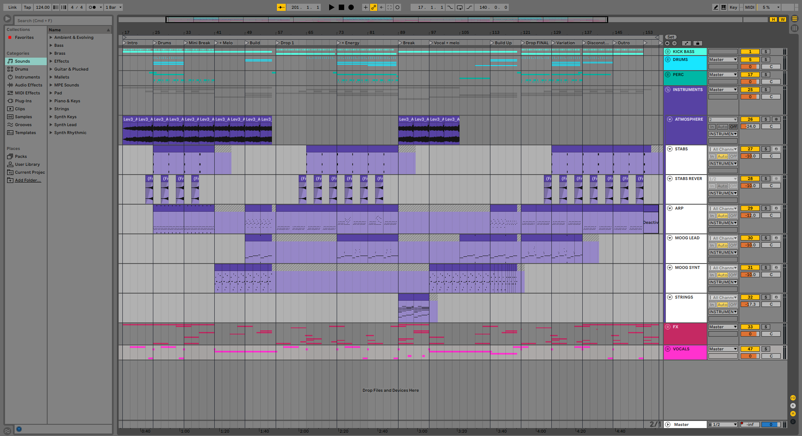Open PERC output Master dropdown
Screen dimensions: 802x436
point(723,75)
